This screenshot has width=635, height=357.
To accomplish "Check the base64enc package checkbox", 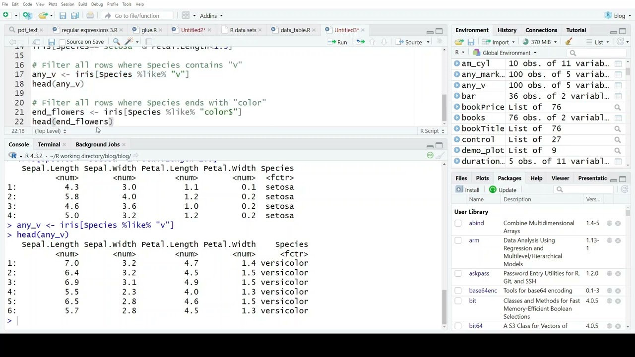I will point(458,291).
